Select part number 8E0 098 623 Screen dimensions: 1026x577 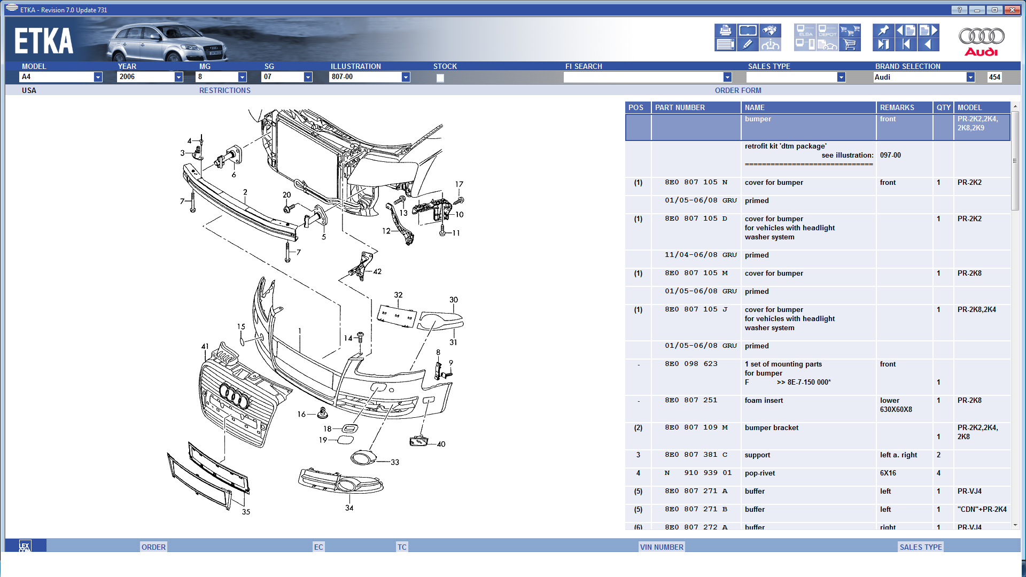pos(691,364)
